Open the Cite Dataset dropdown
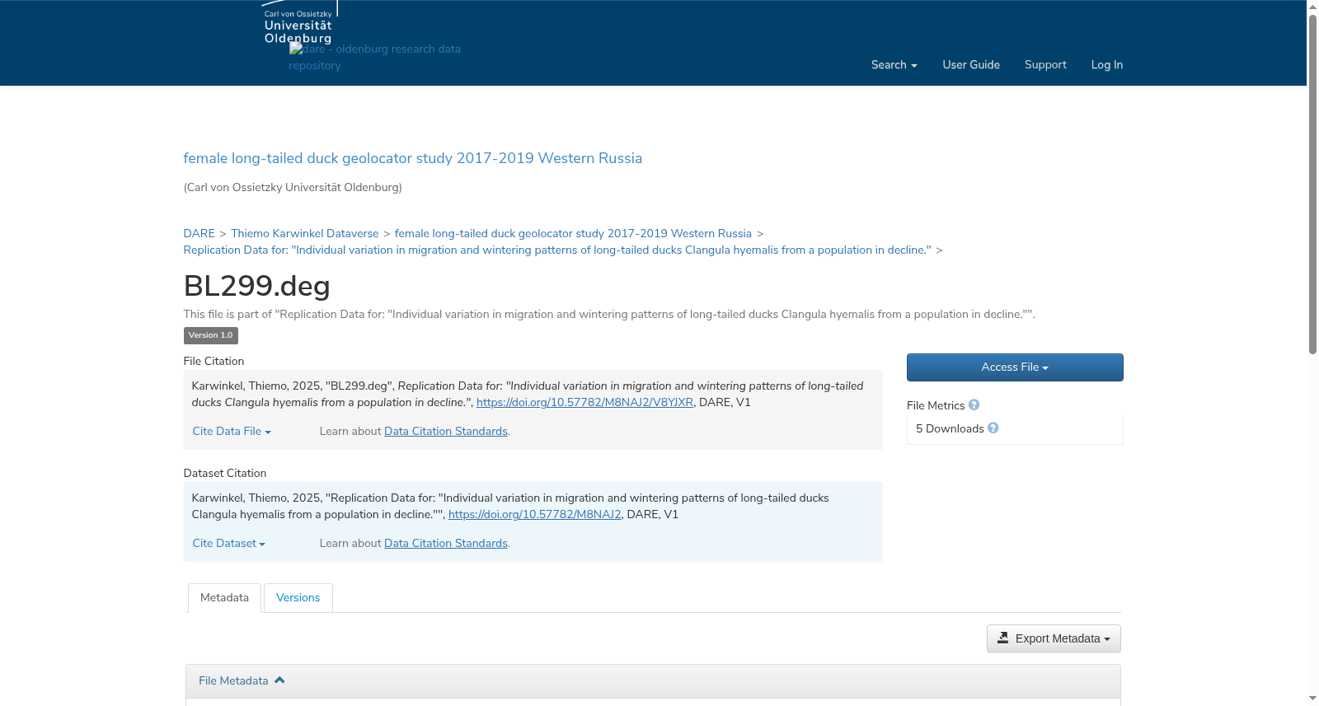Viewport: 1319px width, 706px height. (228, 544)
